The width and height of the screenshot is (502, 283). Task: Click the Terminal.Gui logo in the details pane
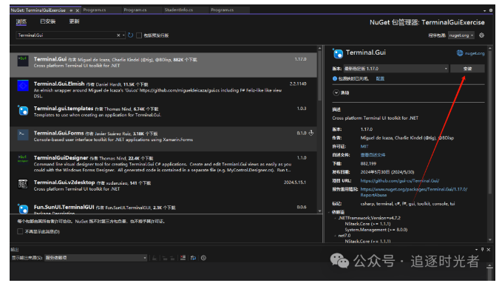click(x=338, y=53)
